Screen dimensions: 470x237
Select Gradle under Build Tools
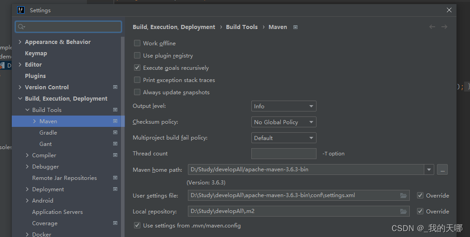pos(48,133)
